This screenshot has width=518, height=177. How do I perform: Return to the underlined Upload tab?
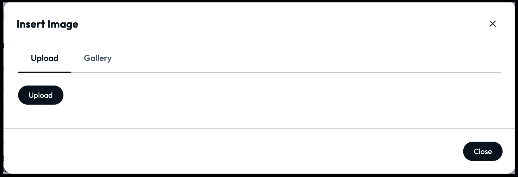pos(44,58)
